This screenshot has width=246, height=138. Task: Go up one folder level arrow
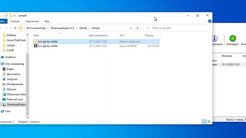pos(15,28)
